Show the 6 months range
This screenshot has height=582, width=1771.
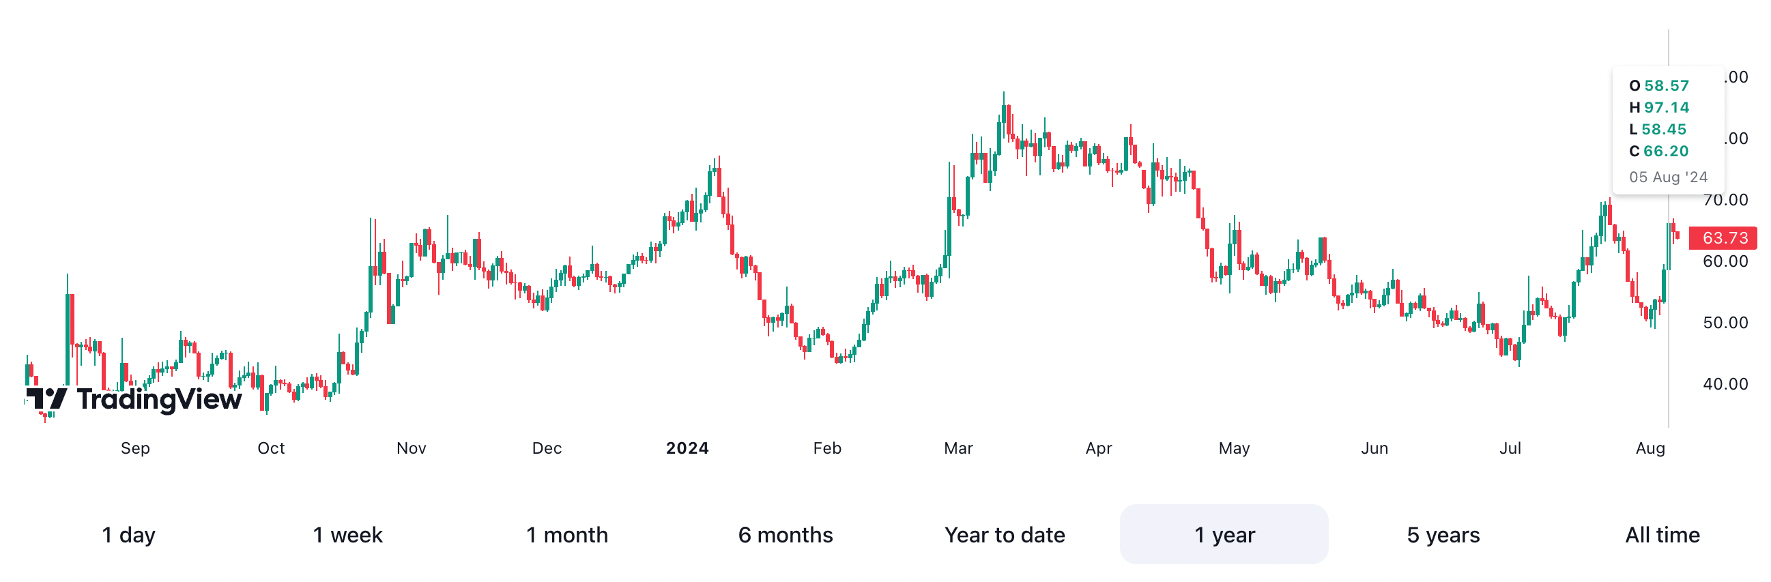click(x=785, y=535)
